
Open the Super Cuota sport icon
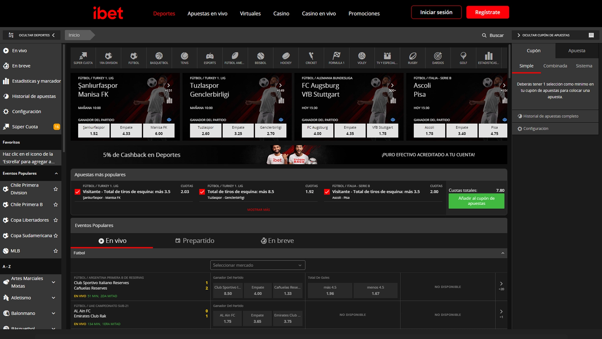[x=83, y=58]
